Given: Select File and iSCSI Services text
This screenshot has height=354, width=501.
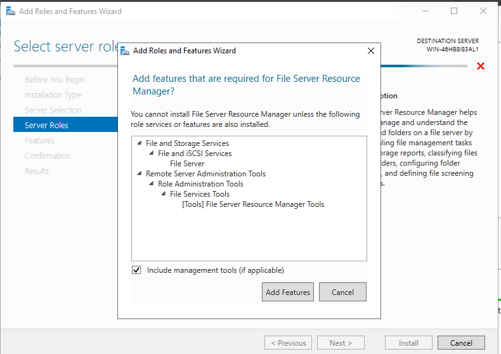Looking at the screenshot, I should (195, 154).
